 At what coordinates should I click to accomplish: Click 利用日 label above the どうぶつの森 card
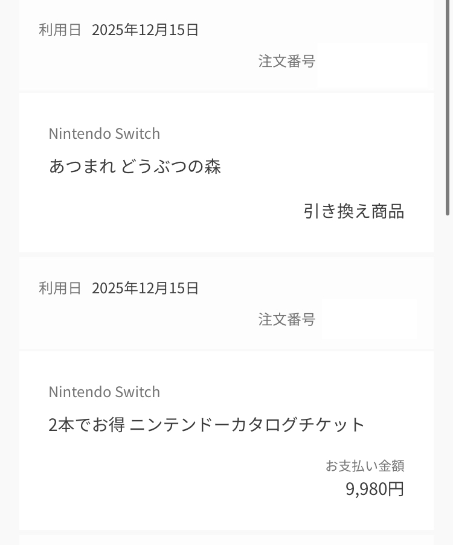[x=60, y=30]
